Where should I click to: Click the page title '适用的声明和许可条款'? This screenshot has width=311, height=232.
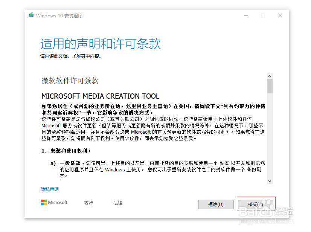(101, 43)
